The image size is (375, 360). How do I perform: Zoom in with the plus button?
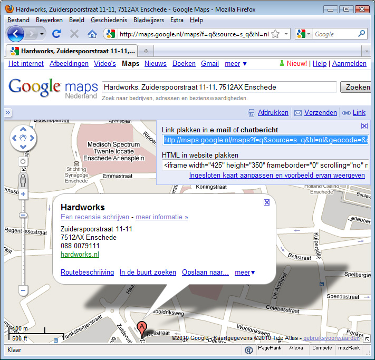(23, 194)
